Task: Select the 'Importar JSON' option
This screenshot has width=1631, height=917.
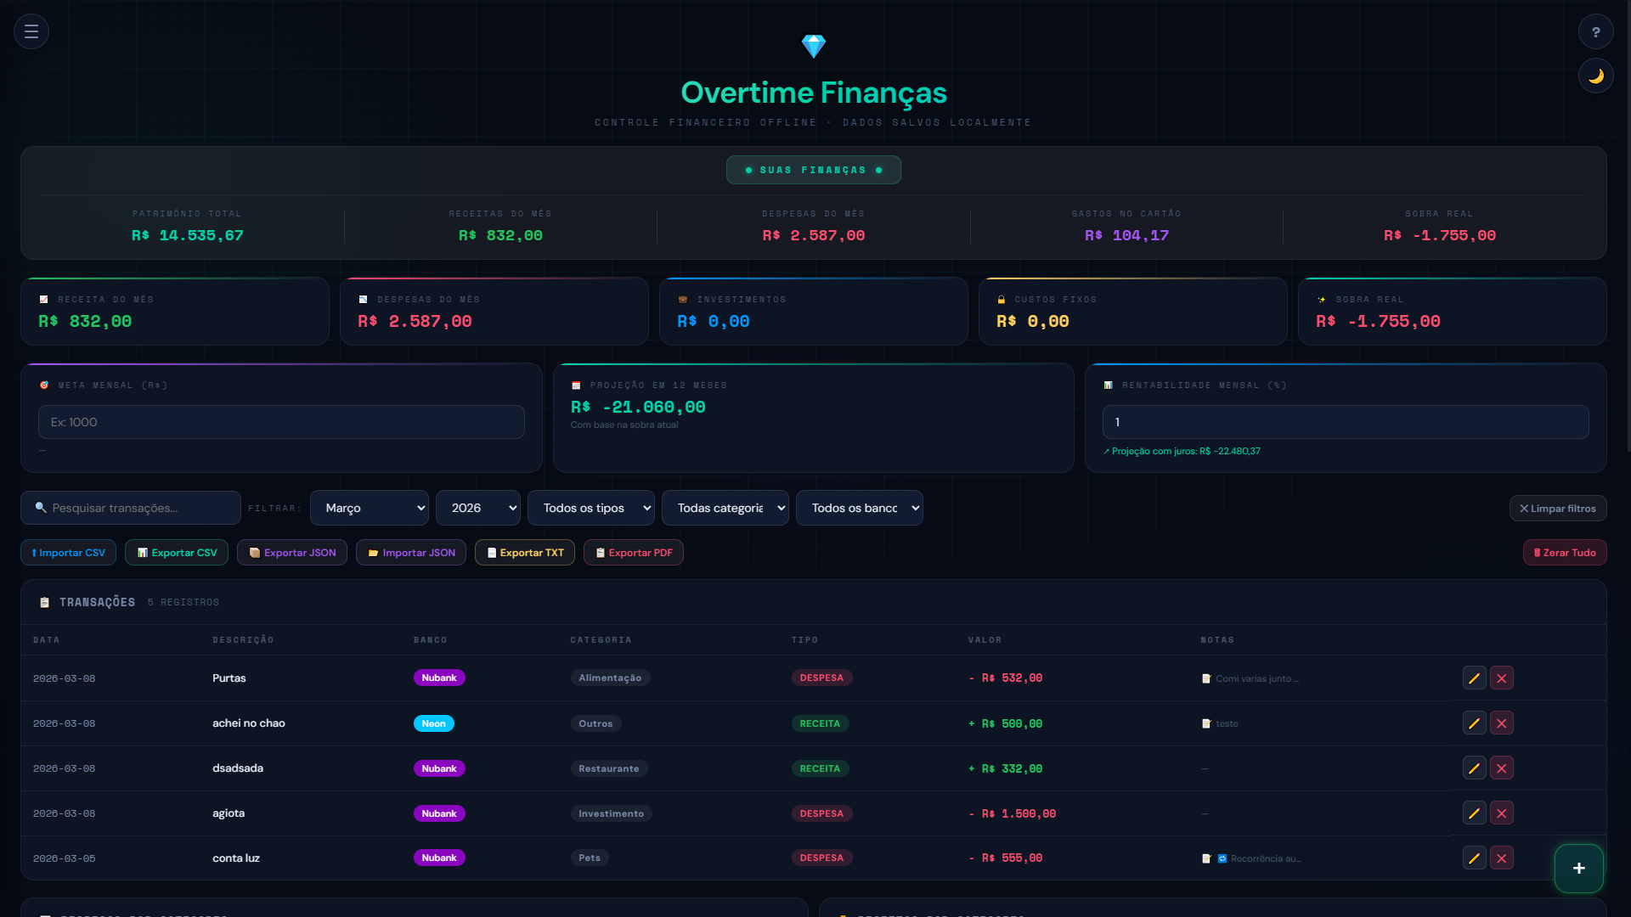Action: pyautogui.click(x=410, y=552)
